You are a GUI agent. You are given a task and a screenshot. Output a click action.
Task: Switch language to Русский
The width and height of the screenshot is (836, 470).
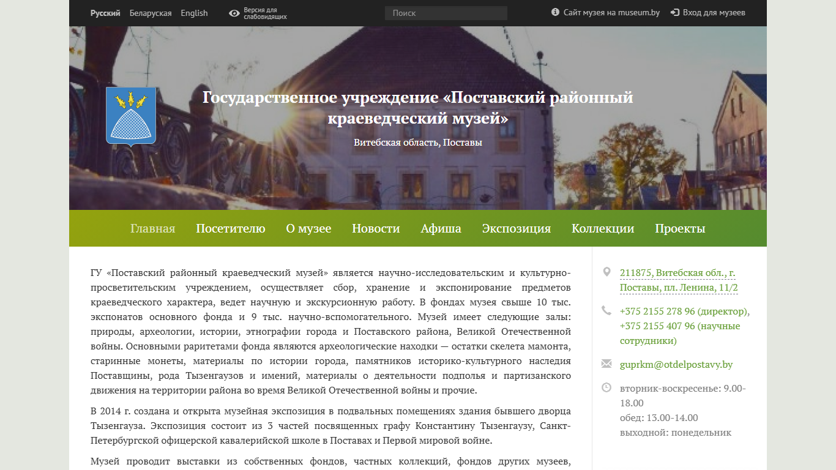tap(105, 13)
